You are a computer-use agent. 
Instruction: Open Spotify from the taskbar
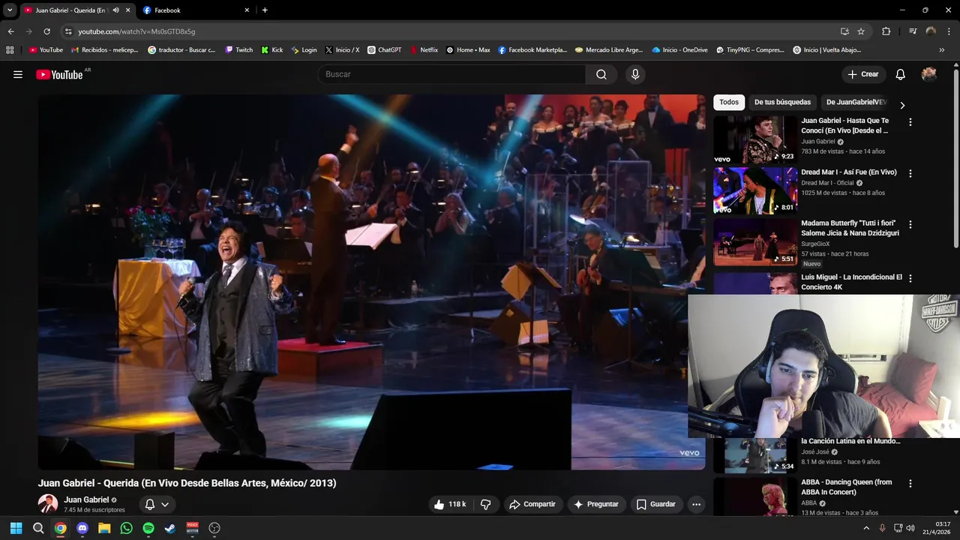click(148, 528)
